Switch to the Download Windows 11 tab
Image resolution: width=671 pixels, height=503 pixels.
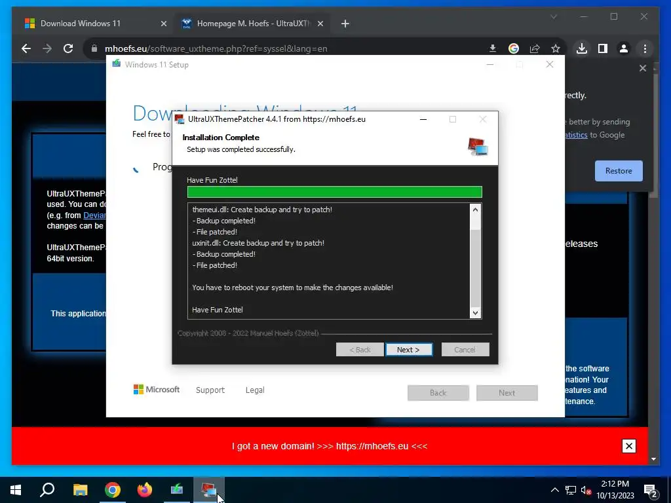click(x=94, y=24)
